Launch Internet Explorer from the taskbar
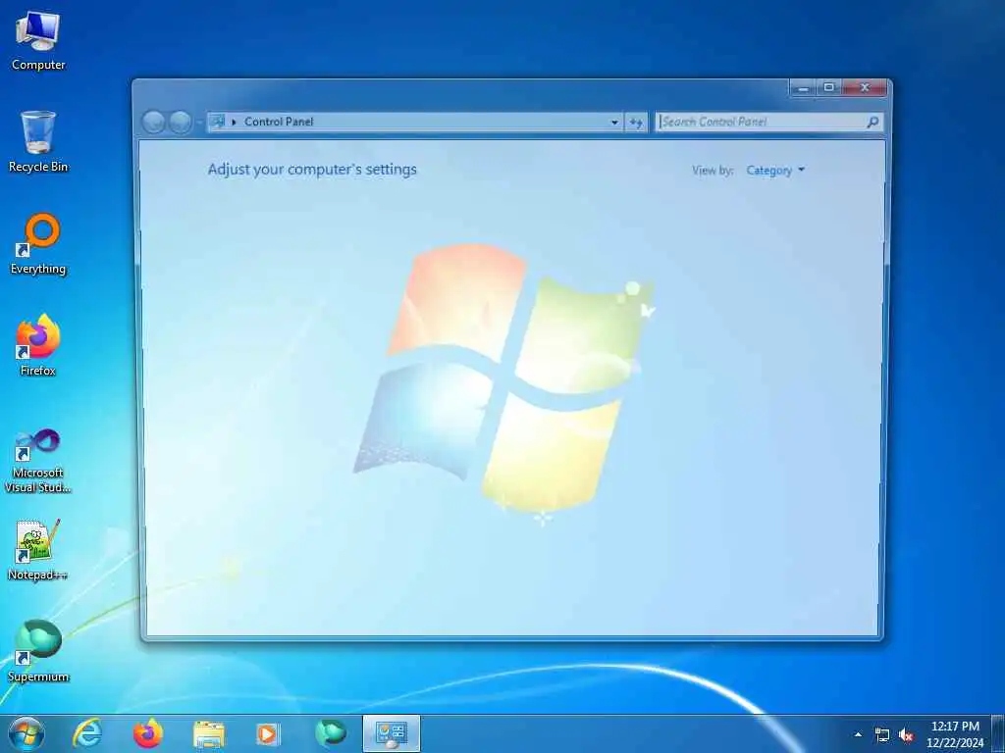This screenshot has height=753, width=1005. [87, 733]
